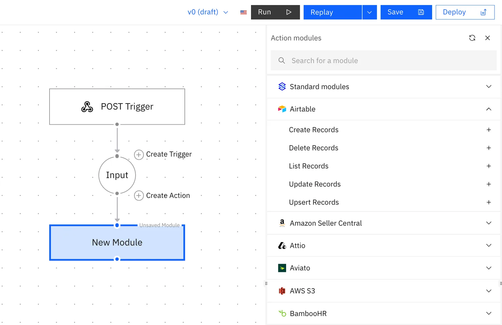Click the bottom connector dot of New Module
Viewport: 502px width, 325px height.
(x=117, y=259)
